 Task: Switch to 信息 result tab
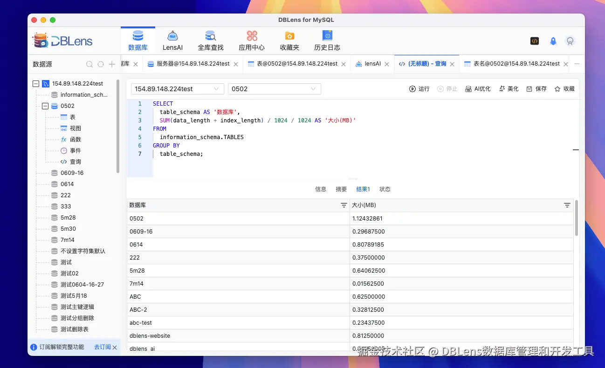coord(321,189)
